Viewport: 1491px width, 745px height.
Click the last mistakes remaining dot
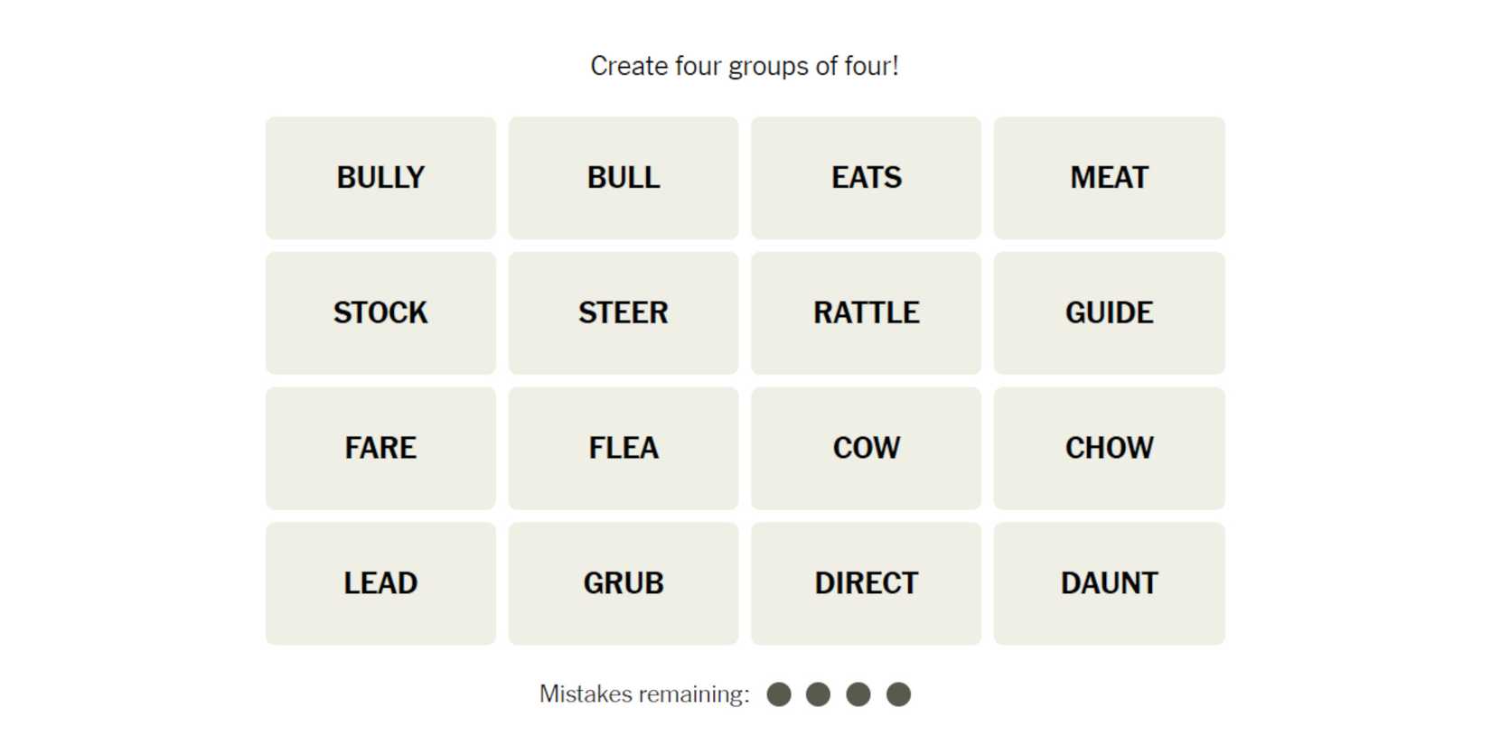898,694
